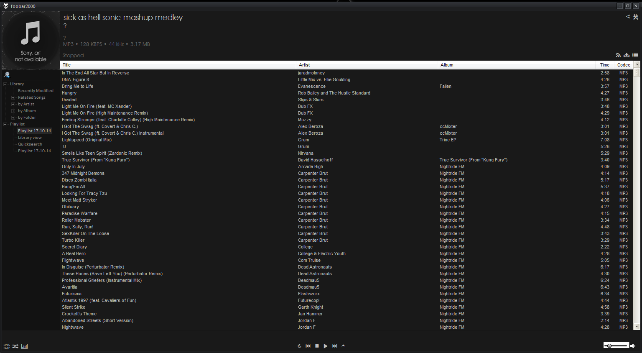Click artist cell 'Com Truise'
Viewport: 642px width, 353px height.
309,260
